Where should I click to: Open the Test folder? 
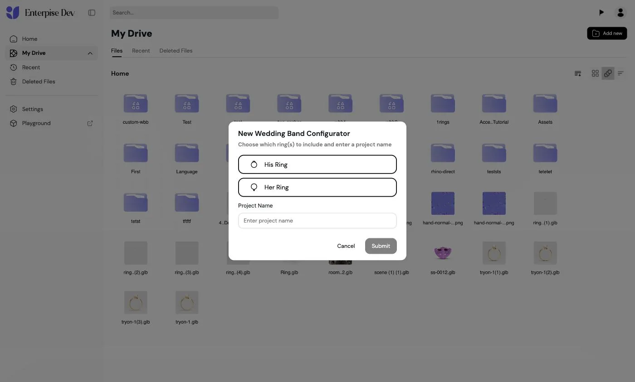(x=187, y=104)
